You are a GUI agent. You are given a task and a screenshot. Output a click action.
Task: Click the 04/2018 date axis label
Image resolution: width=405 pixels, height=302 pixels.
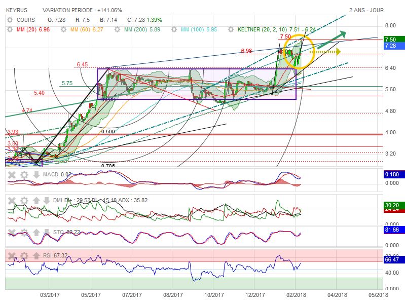(337, 295)
